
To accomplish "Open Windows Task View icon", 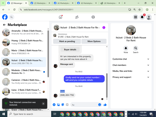I will [55, 114].
